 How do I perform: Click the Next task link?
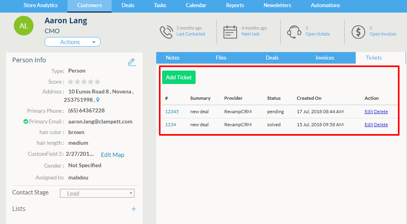click(x=250, y=34)
